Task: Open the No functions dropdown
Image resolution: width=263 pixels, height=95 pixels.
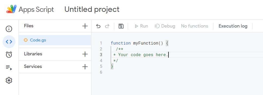Action: click(x=195, y=26)
